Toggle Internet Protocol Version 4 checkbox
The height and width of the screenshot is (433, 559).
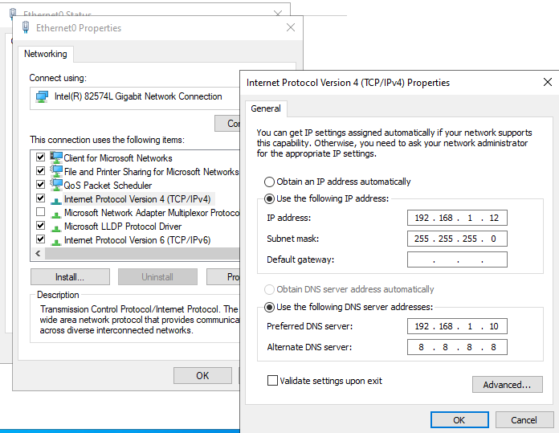point(41,198)
